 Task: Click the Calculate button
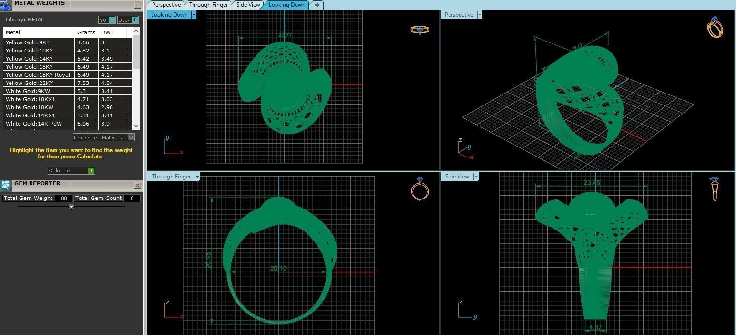[x=72, y=170]
